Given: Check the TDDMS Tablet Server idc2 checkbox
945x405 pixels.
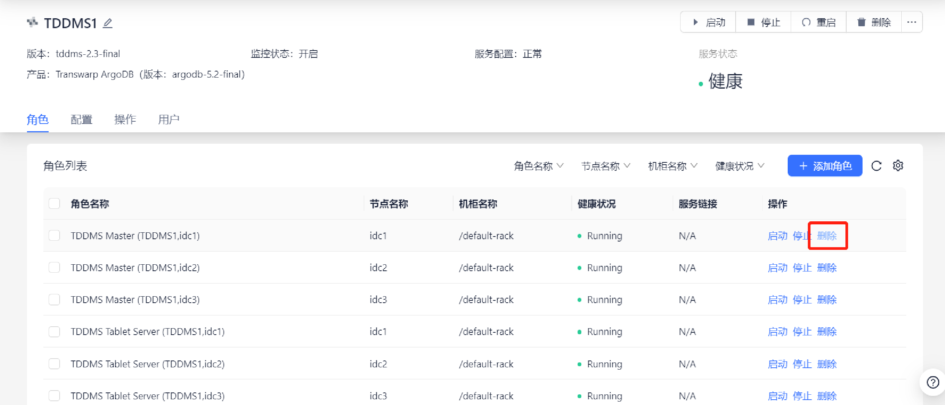Looking at the screenshot, I should pyautogui.click(x=54, y=364).
